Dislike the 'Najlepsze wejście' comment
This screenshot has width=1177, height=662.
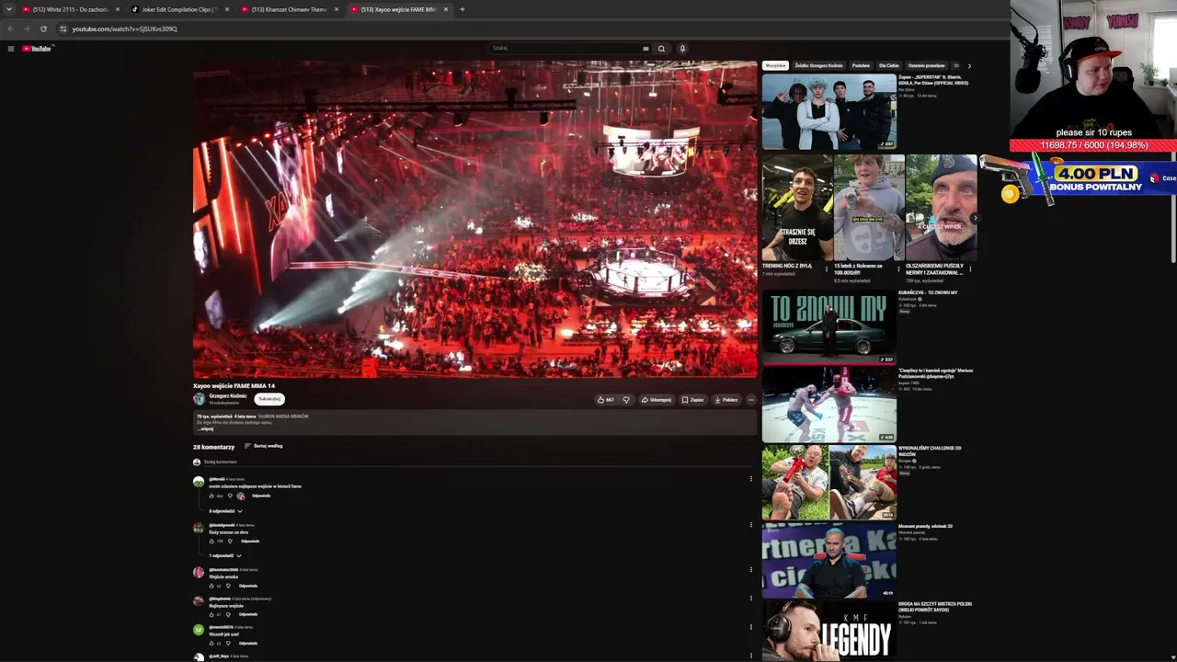[229, 614]
